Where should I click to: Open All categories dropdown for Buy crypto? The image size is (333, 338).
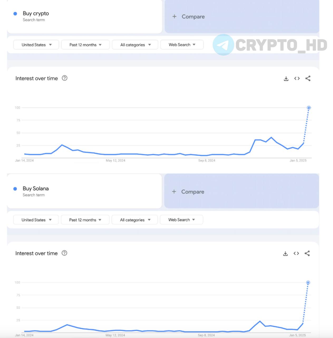click(135, 45)
